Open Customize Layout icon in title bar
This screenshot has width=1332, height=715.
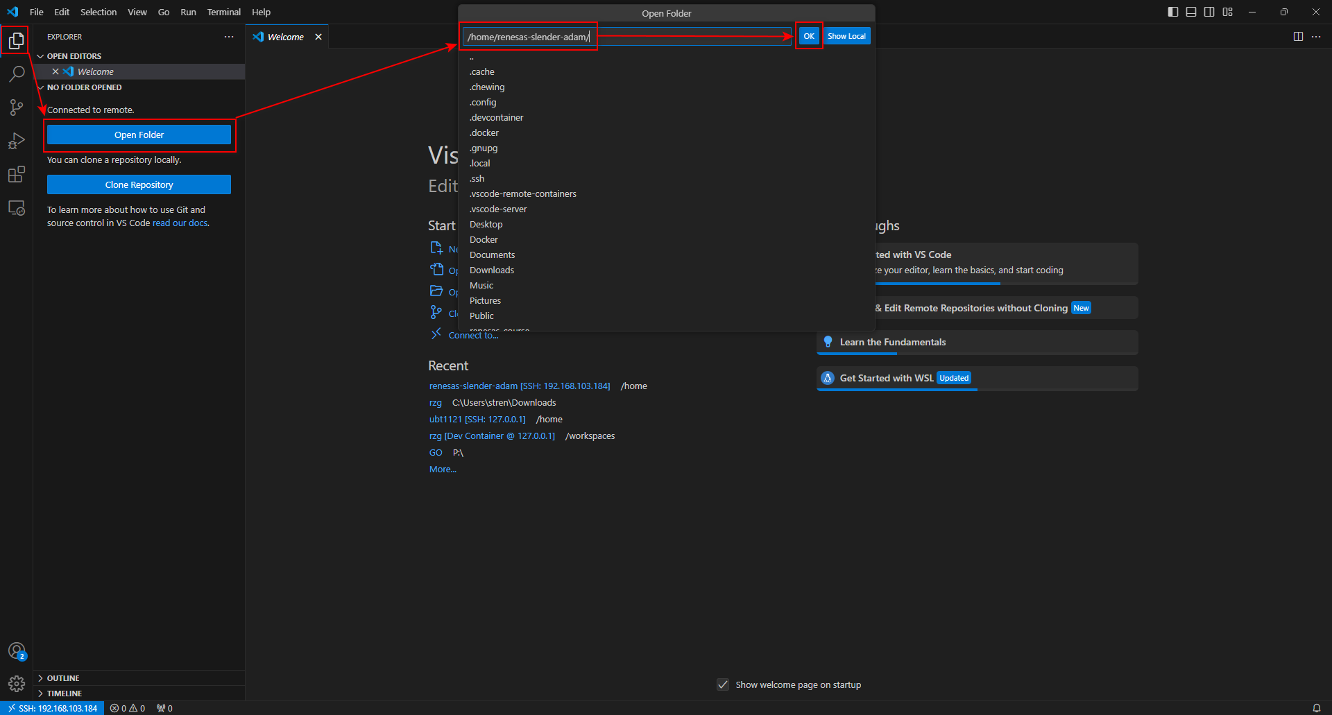point(1228,12)
